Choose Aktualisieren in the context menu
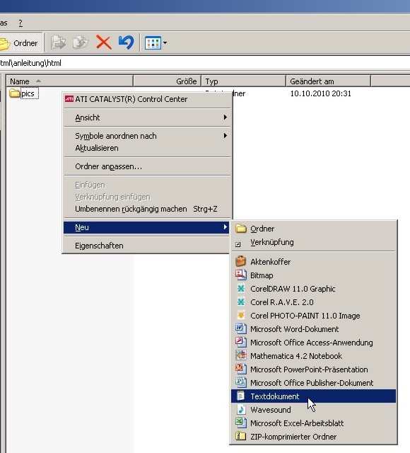Viewport: 410px width, 453px height. (148, 148)
